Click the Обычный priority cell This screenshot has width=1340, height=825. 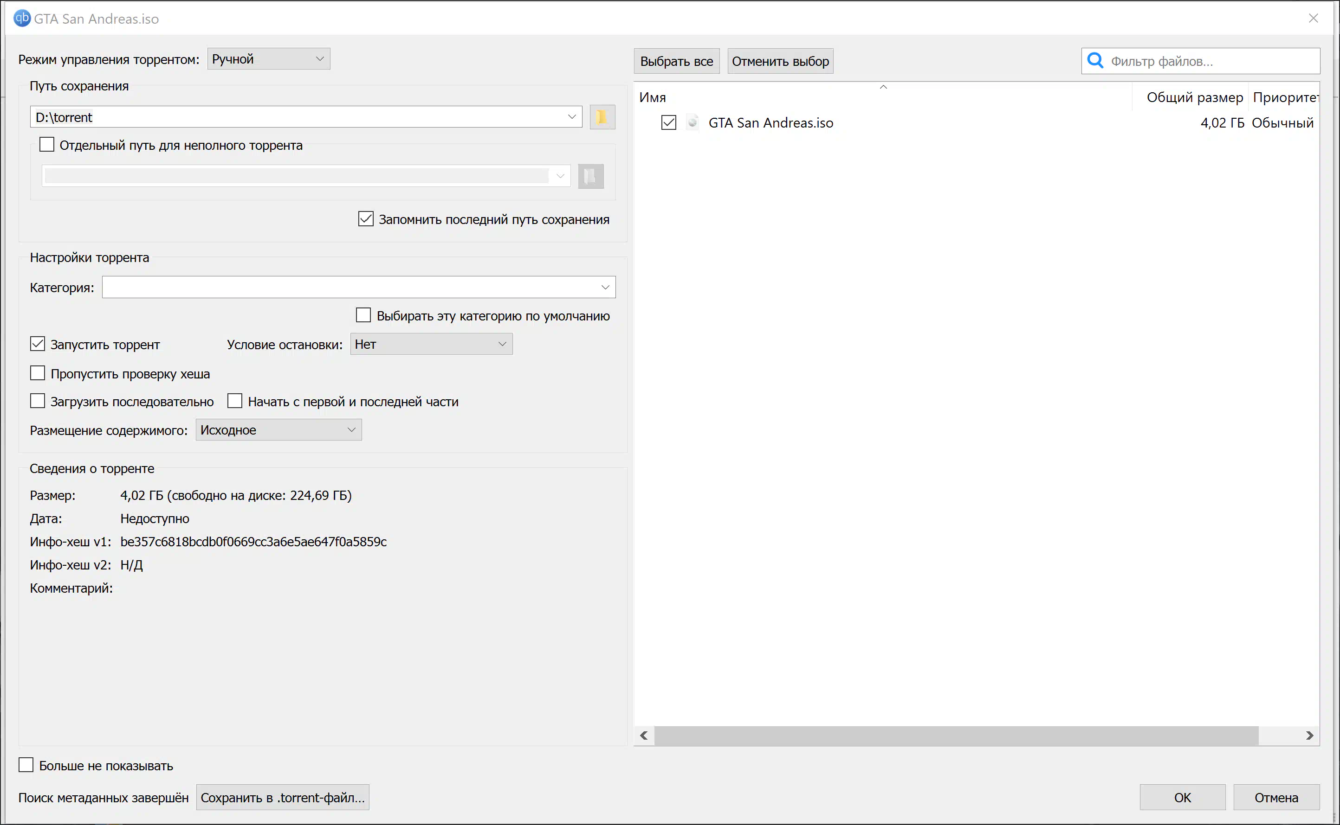point(1282,123)
